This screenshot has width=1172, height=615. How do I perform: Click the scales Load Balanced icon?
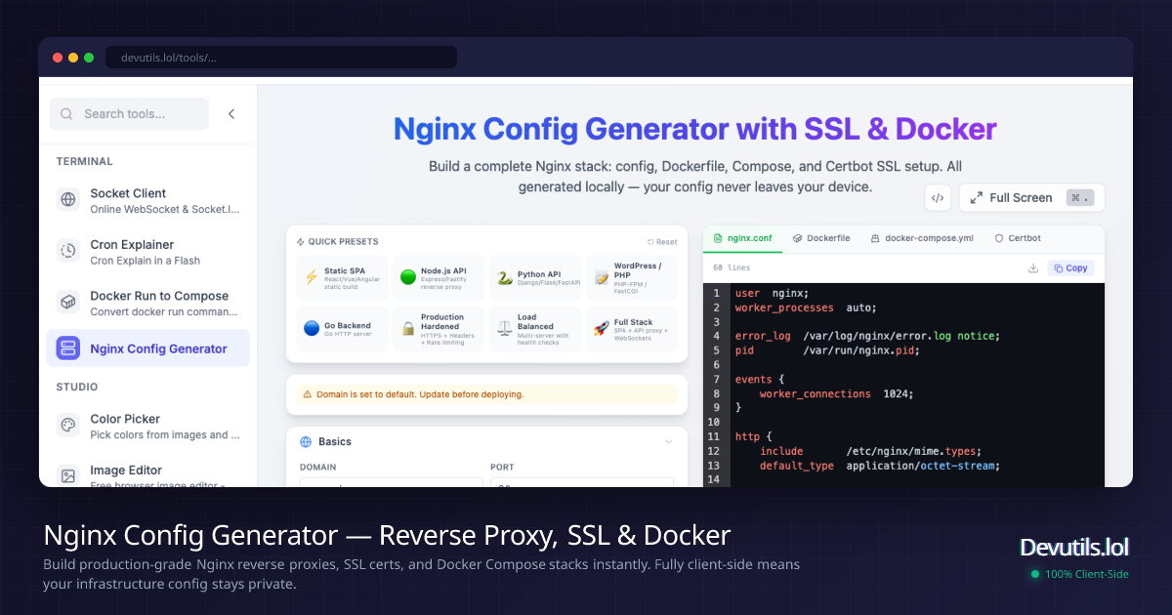[x=505, y=329]
